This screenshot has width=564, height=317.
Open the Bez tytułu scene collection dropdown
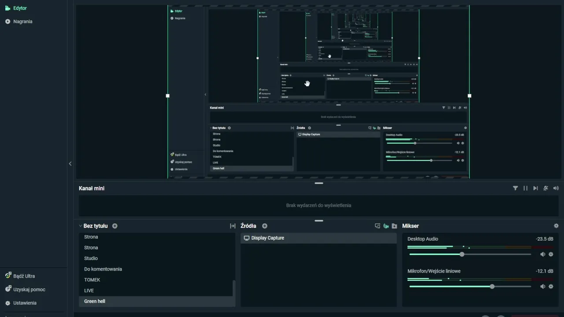(93, 226)
